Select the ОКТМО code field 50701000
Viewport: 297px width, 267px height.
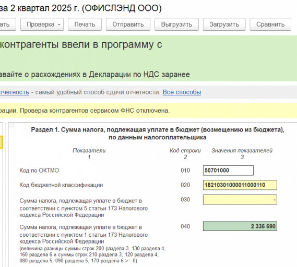[x=228, y=171]
